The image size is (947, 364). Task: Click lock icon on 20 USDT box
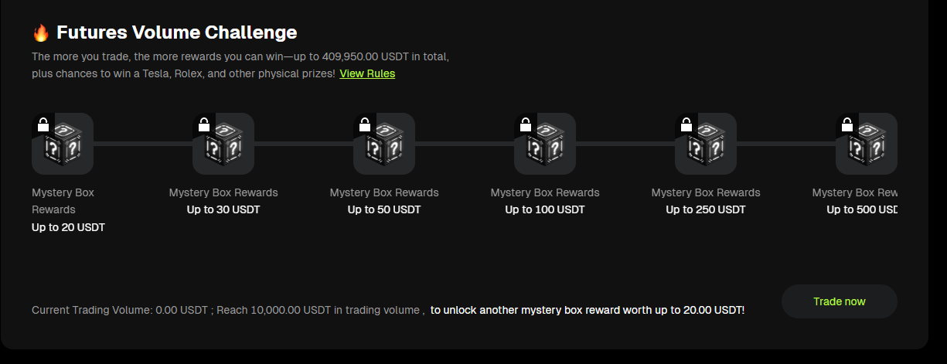pyautogui.click(x=43, y=124)
